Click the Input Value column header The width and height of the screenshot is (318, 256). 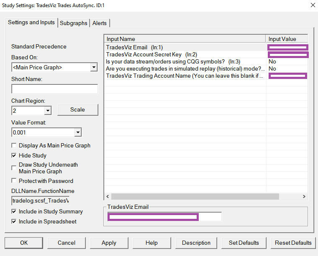coord(287,39)
